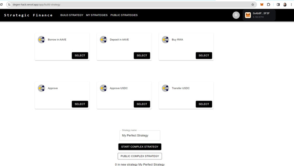Click the 0.183 ETH balance text
Viewport: 294px width, 166px height.
(x=258, y=17)
